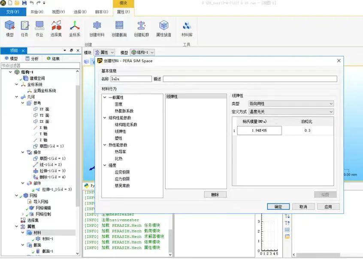363x259 pixels.
Task: Click the 创建轮廓 ribbon icon
Action: (142, 29)
